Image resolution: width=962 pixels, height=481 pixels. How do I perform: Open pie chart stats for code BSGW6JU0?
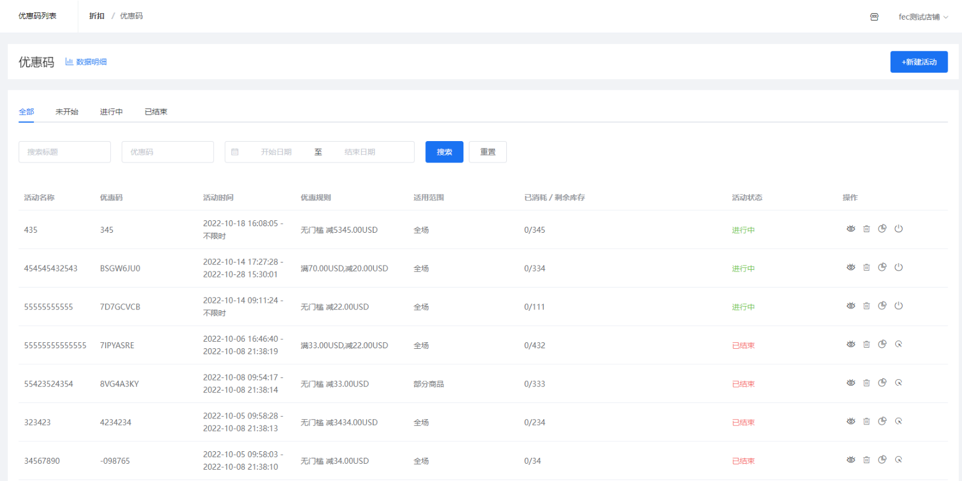click(x=882, y=268)
